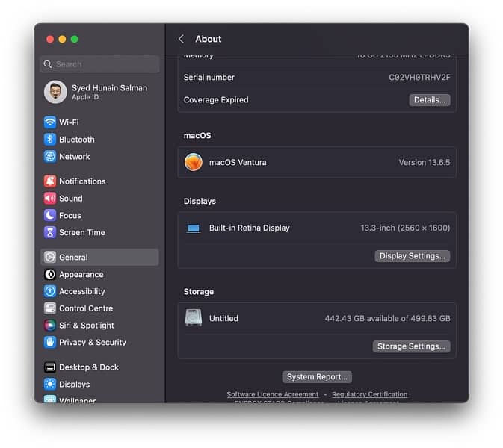
Task: Click into the Search field
Action: (99, 64)
